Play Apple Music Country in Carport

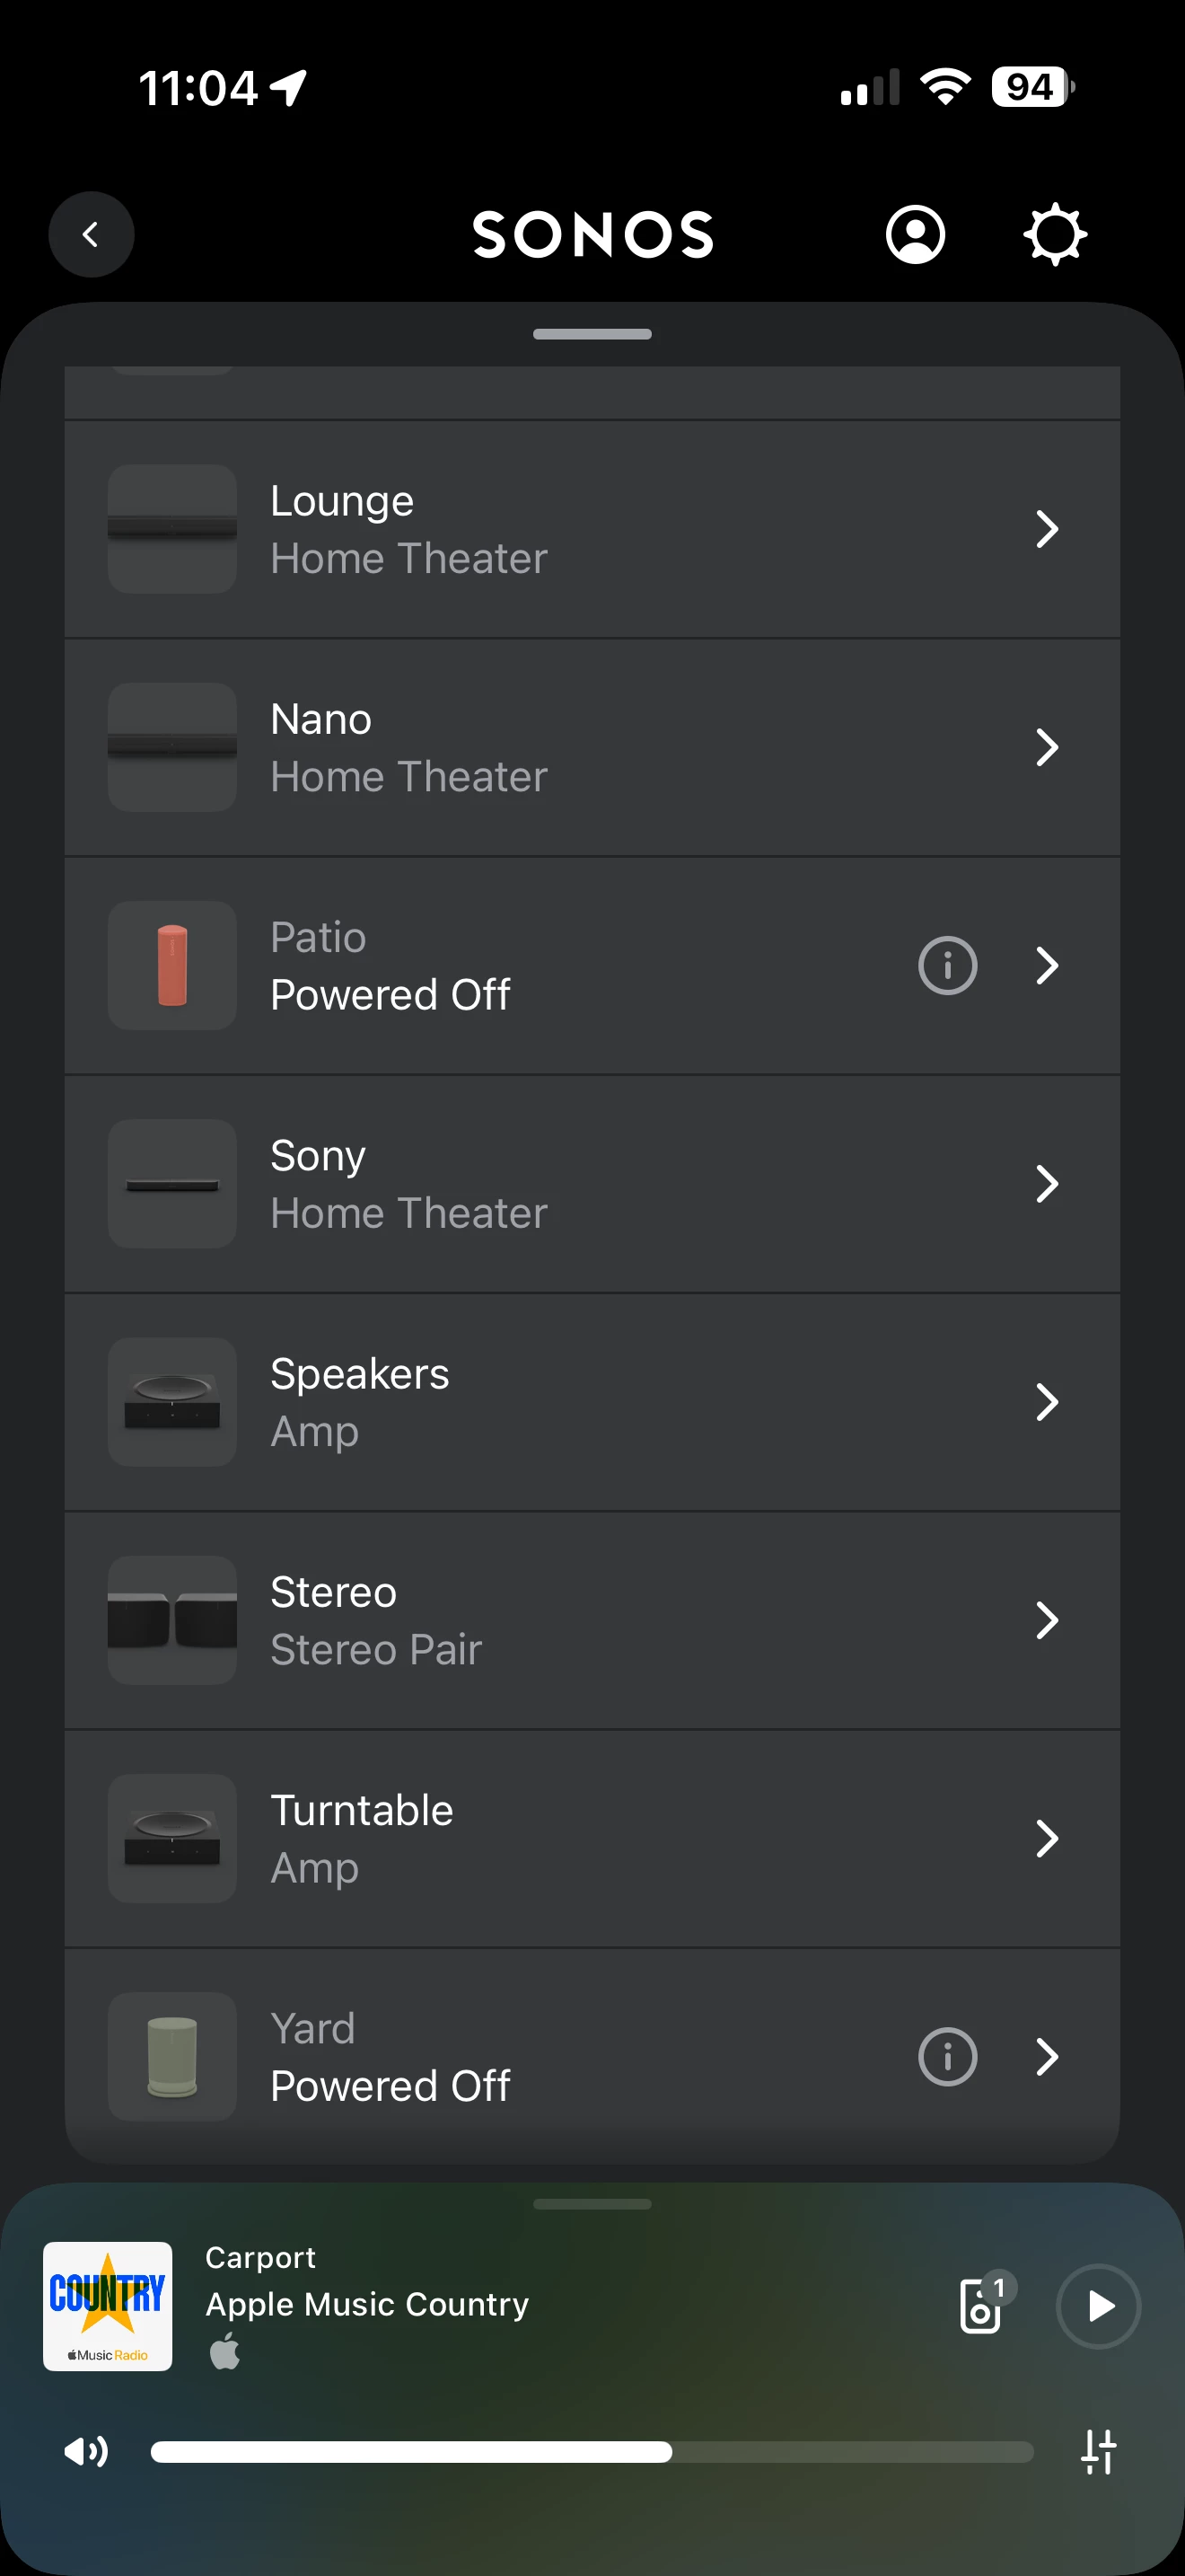pos(1098,2305)
